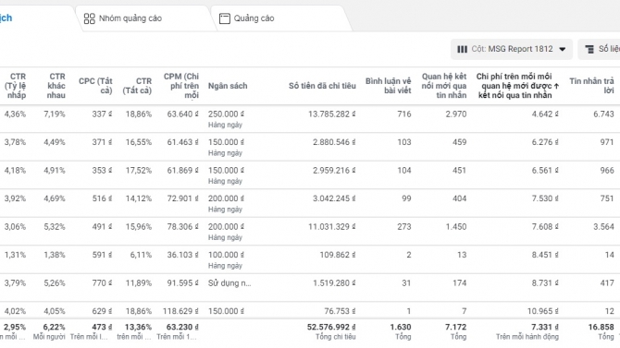620x348 pixels.
Task: Click new connections value 1.450
Action: pyautogui.click(x=456, y=227)
